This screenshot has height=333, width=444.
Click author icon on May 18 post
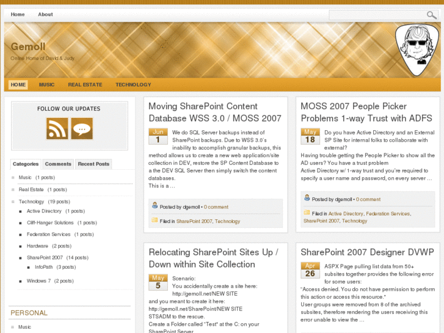(307, 197)
